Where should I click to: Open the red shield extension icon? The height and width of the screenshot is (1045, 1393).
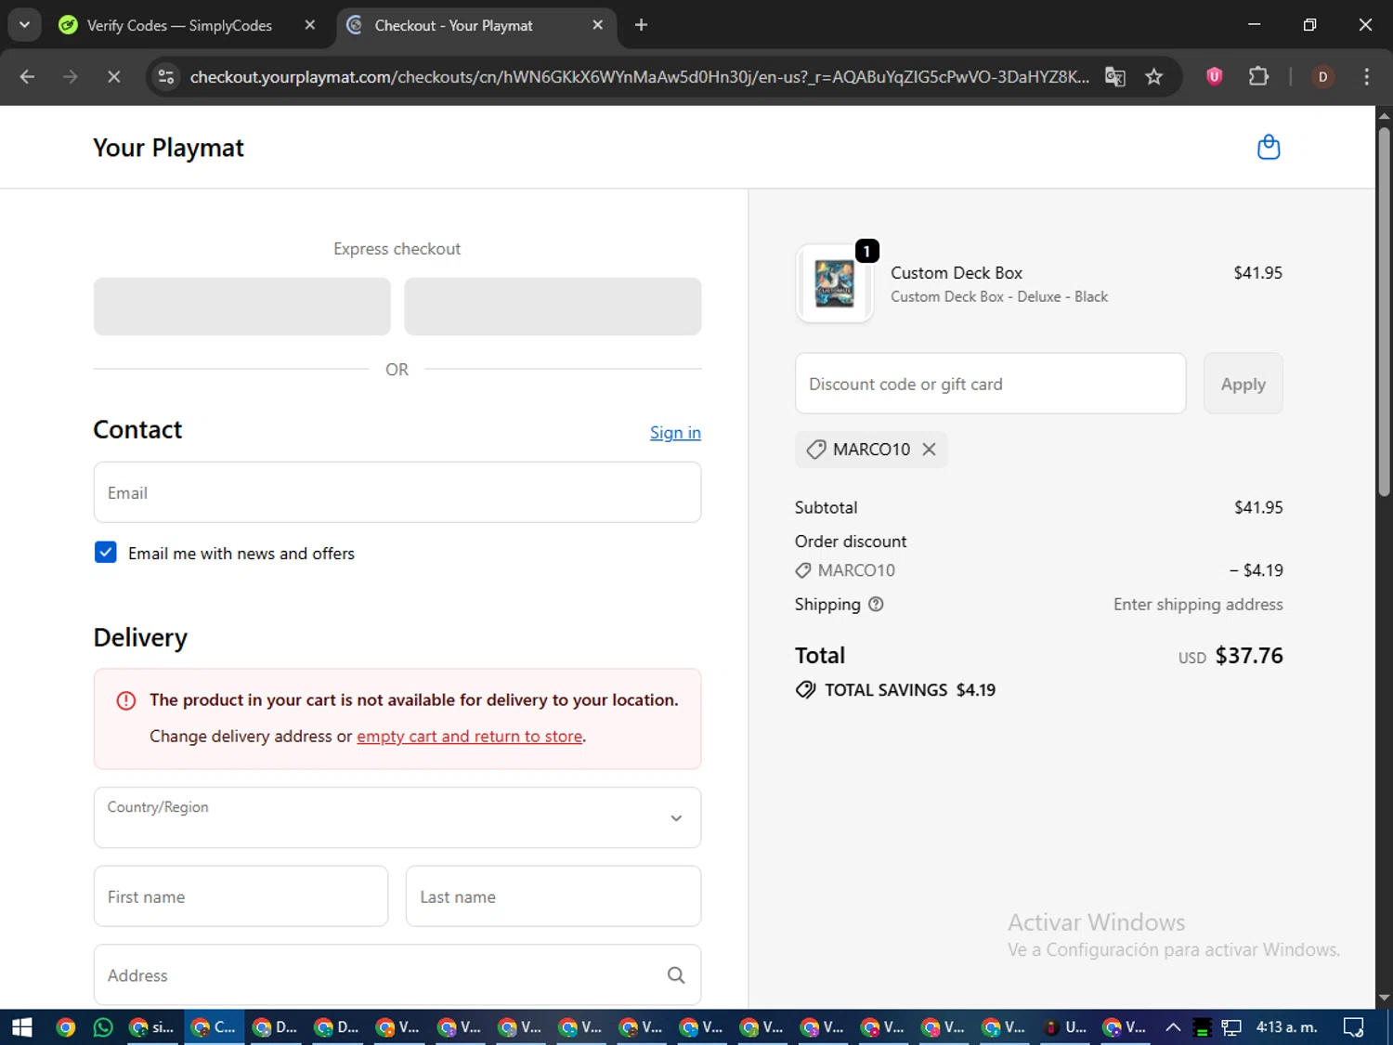pos(1214,77)
